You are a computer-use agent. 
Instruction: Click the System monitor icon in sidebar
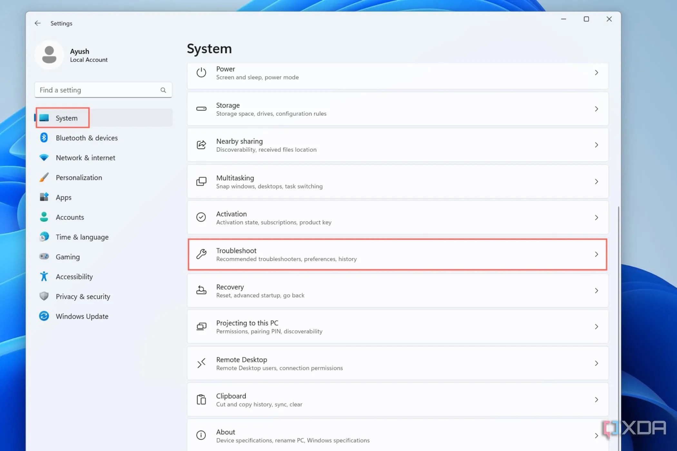coord(44,118)
